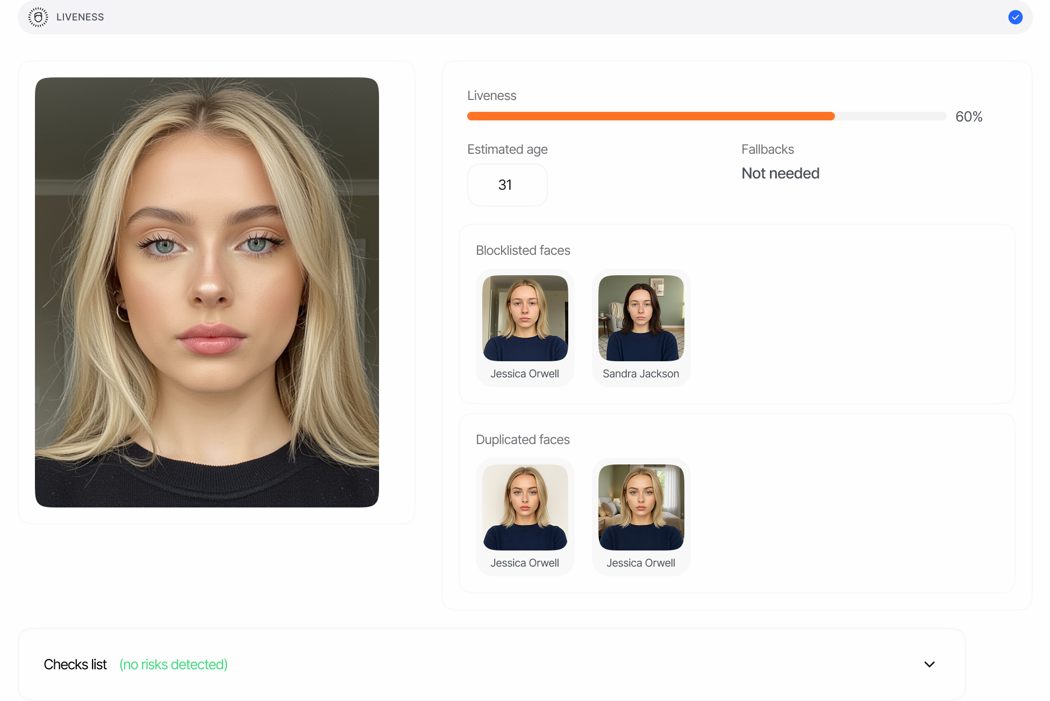Click the Blocklisted faces heading
The image size is (1050, 701).
pos(523,251)
